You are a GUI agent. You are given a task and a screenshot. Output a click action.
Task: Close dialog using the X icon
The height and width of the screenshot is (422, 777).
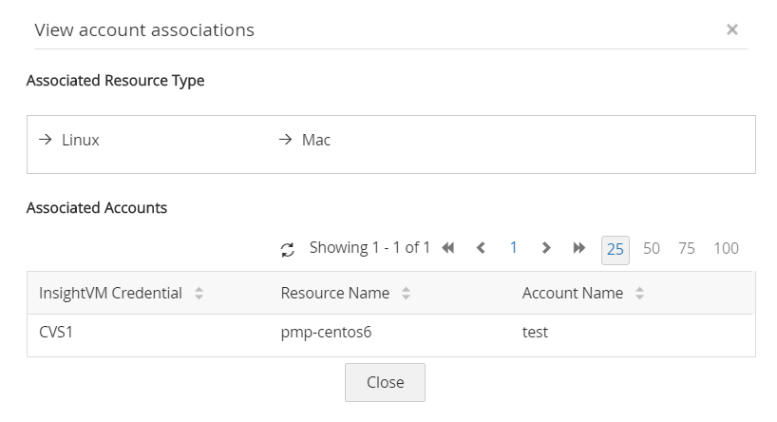[x=732, y=29]
